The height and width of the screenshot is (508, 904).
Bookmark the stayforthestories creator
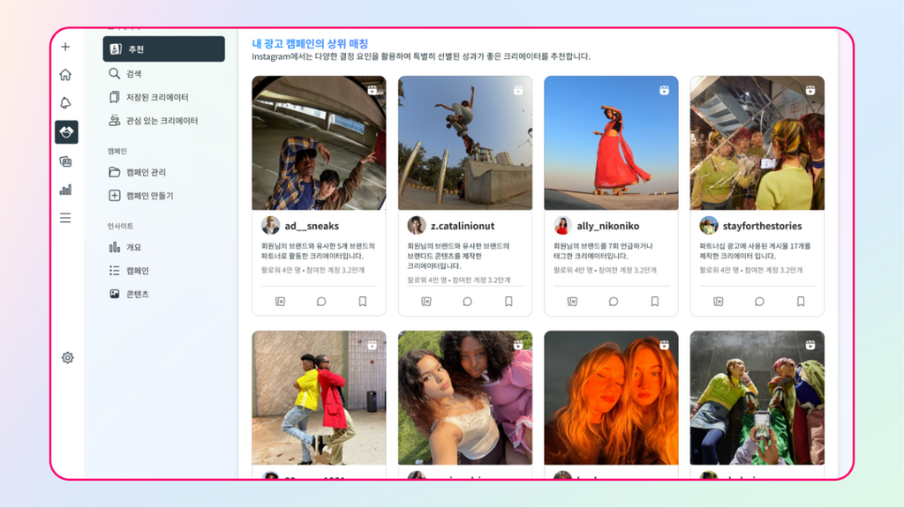coord(801,302)
